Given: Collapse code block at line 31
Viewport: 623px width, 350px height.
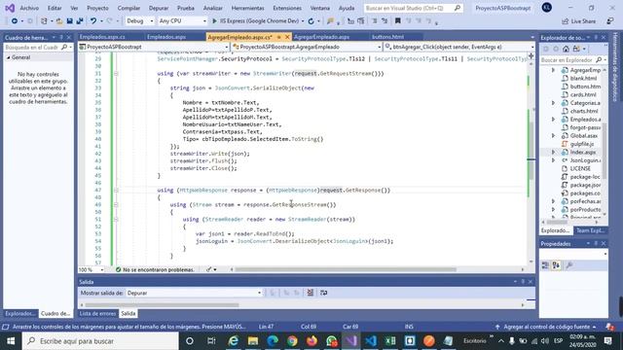Looking at the screenshot, I should (116, 74).
